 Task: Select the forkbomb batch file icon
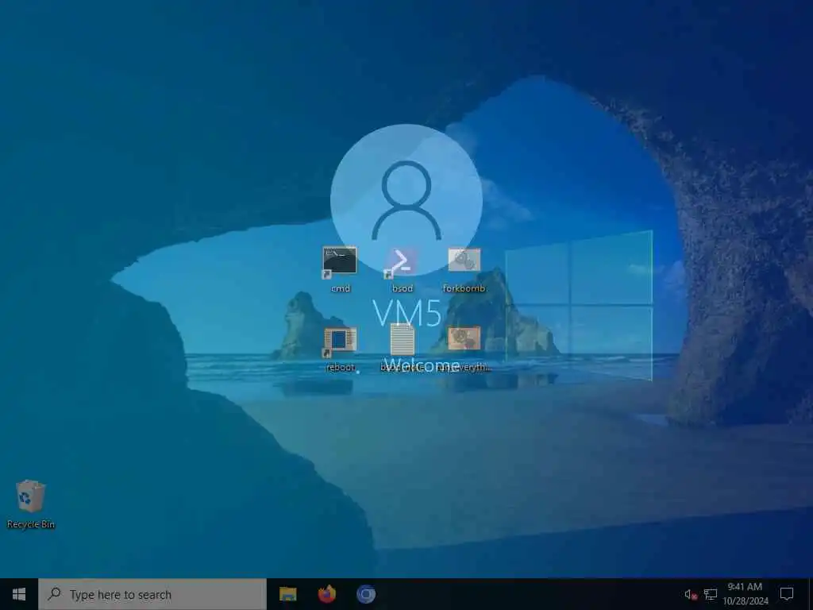point(464,260)
